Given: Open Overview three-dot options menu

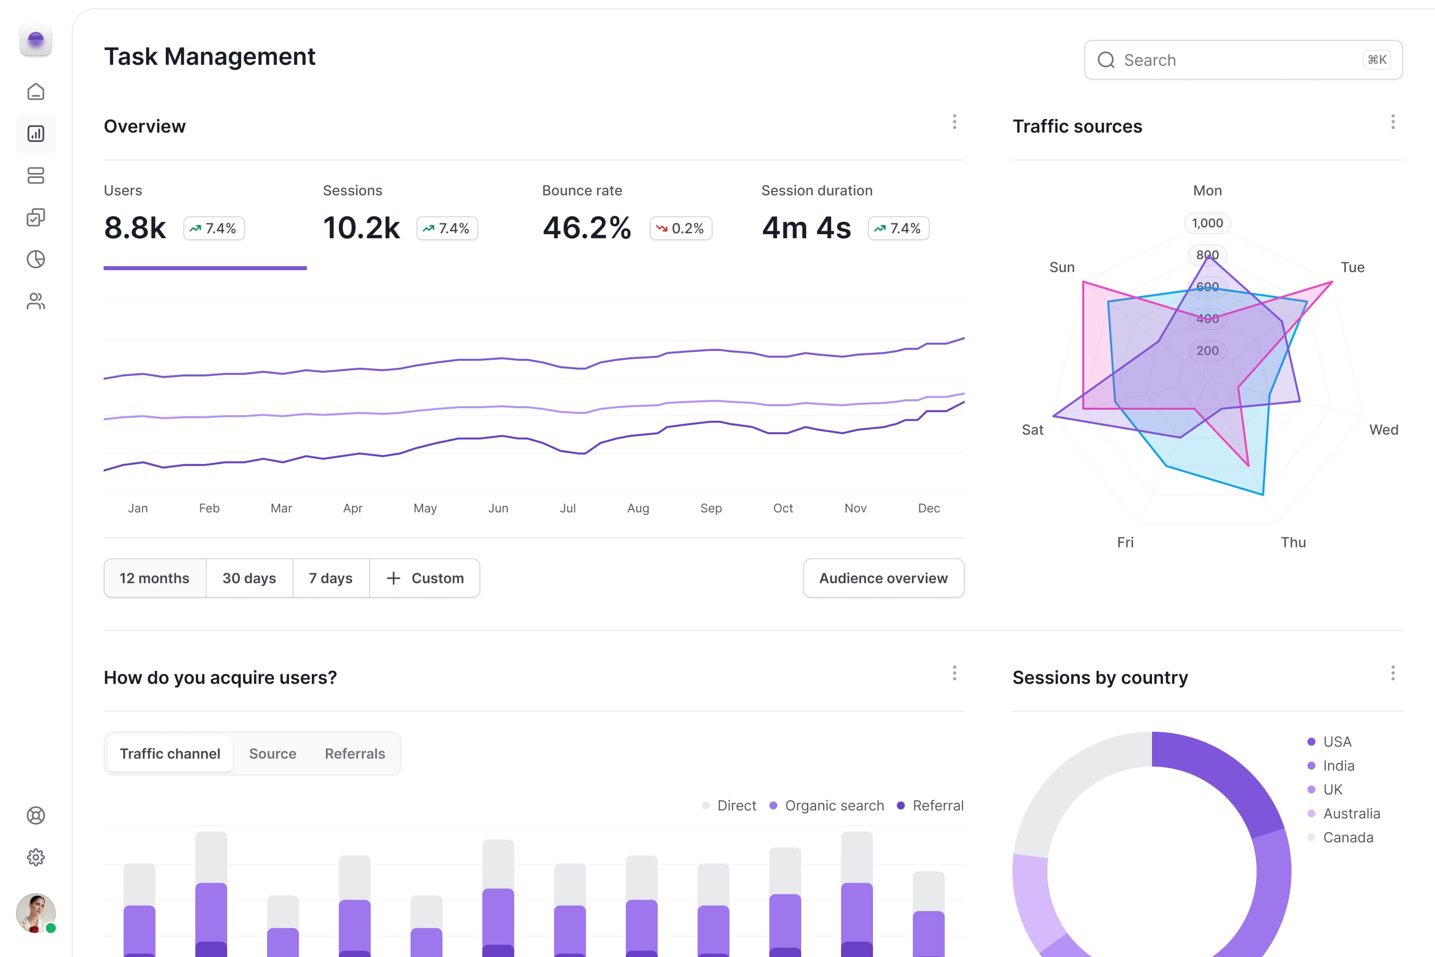Looking at the screenshot, I should click(954, 122).
